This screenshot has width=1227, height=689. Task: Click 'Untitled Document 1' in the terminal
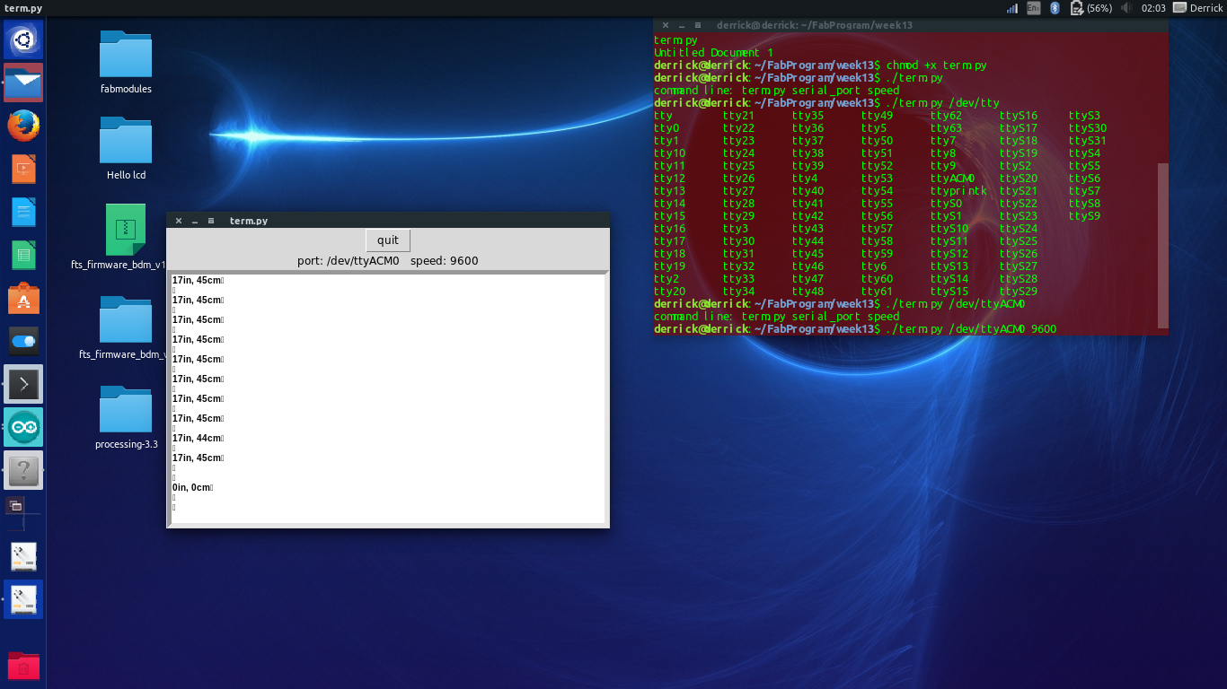(713, 53)
